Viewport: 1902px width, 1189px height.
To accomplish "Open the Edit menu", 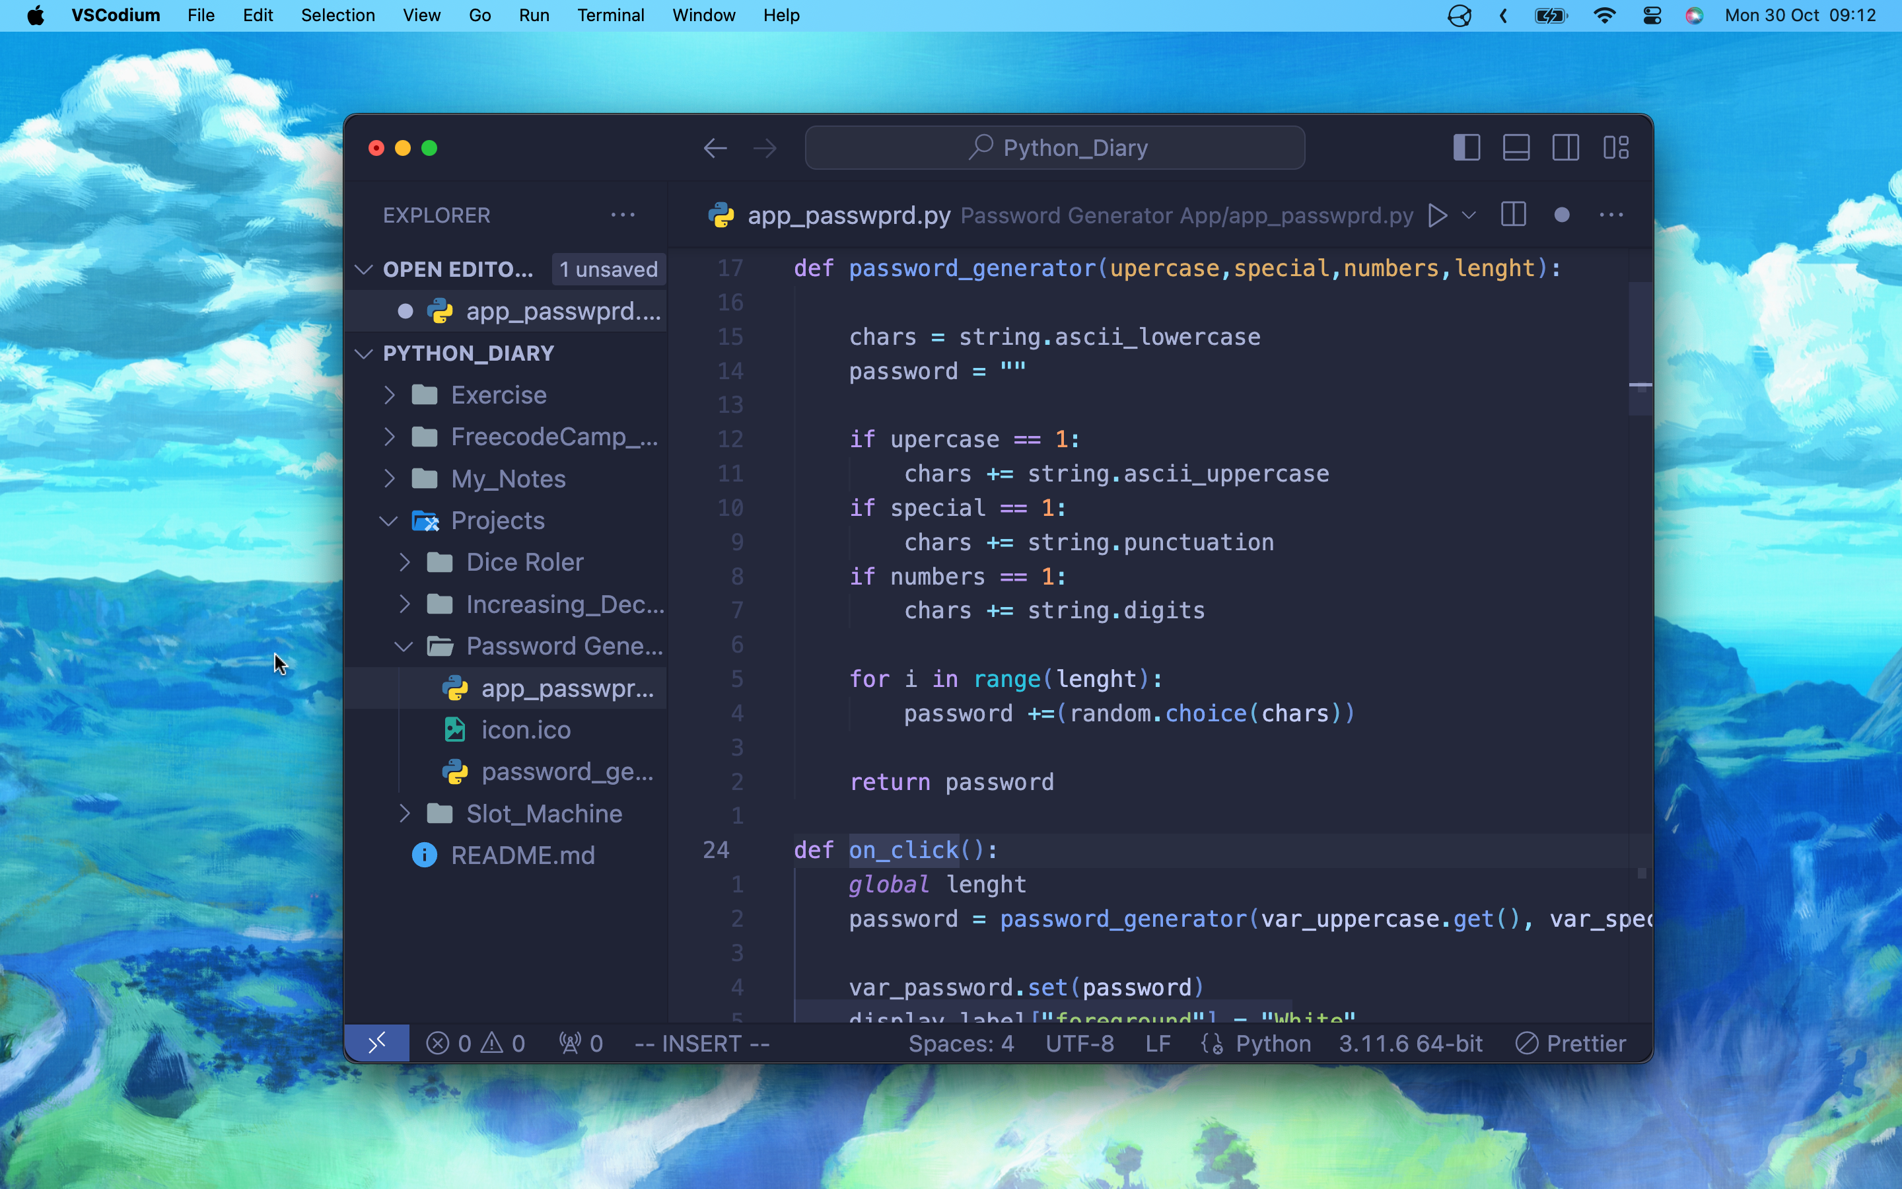I will pos(258,16).
